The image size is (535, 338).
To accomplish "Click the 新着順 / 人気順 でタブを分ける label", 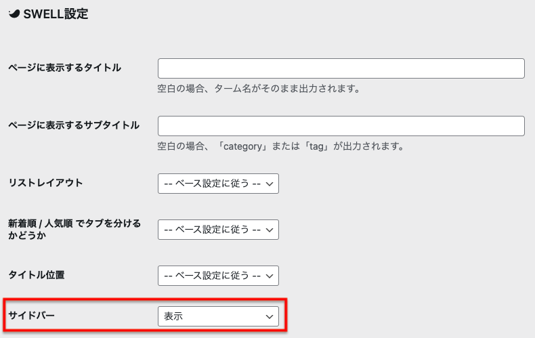I will [x=74, y=228].
